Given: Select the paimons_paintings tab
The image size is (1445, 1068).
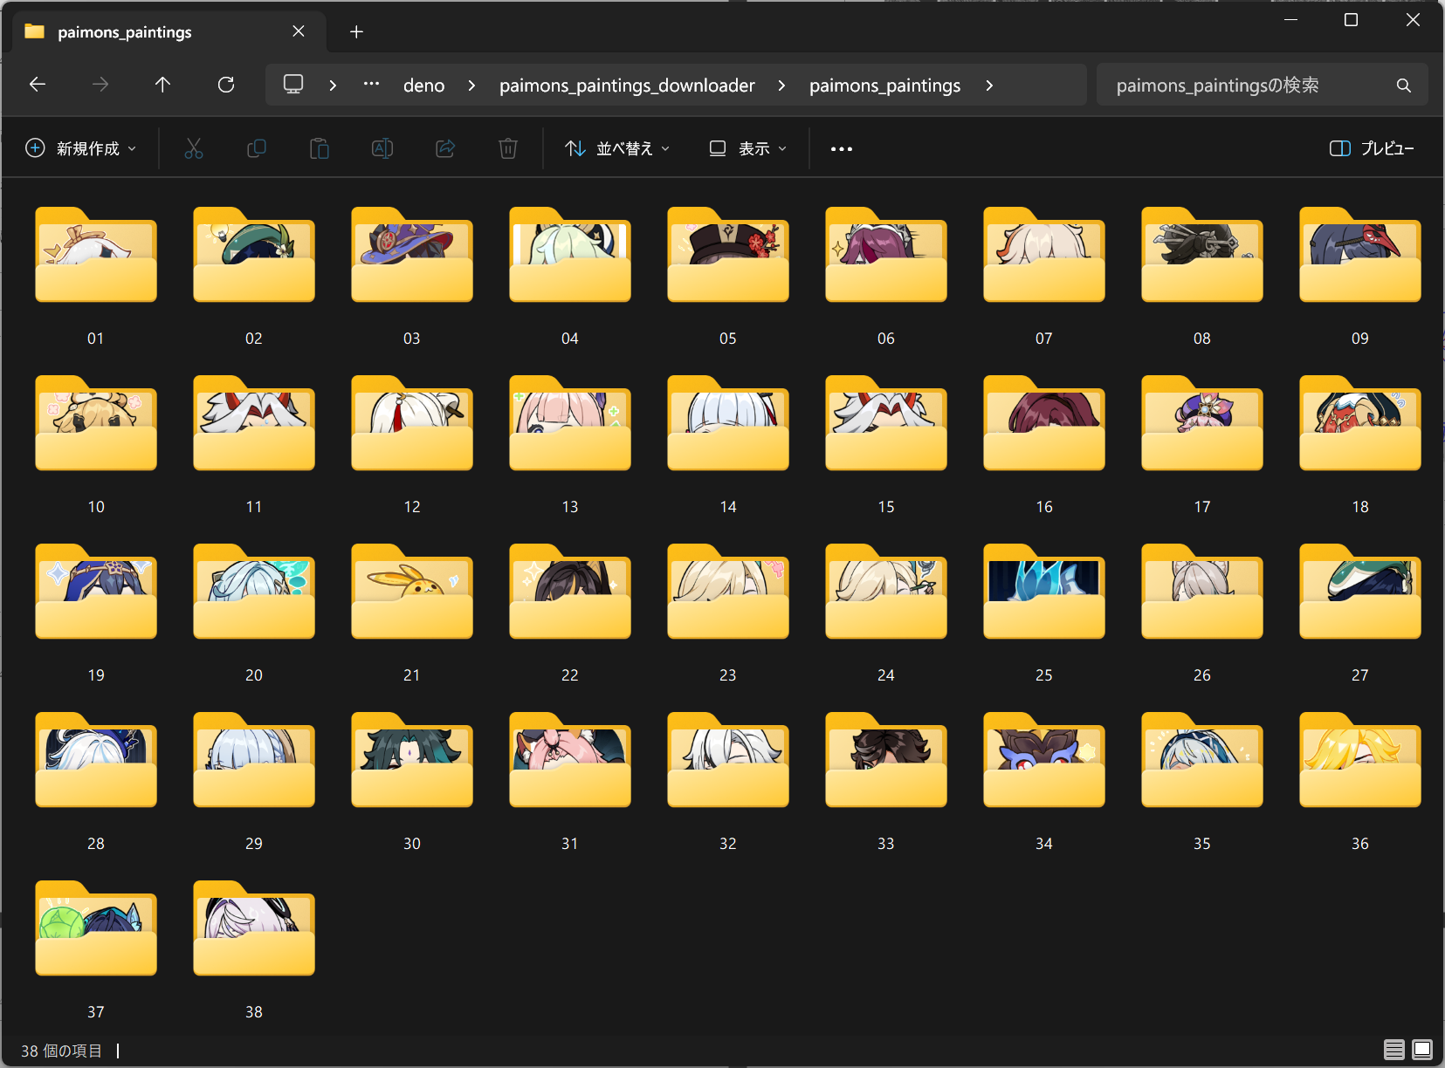Looking at the screenshot, I should tap(169, 32).
